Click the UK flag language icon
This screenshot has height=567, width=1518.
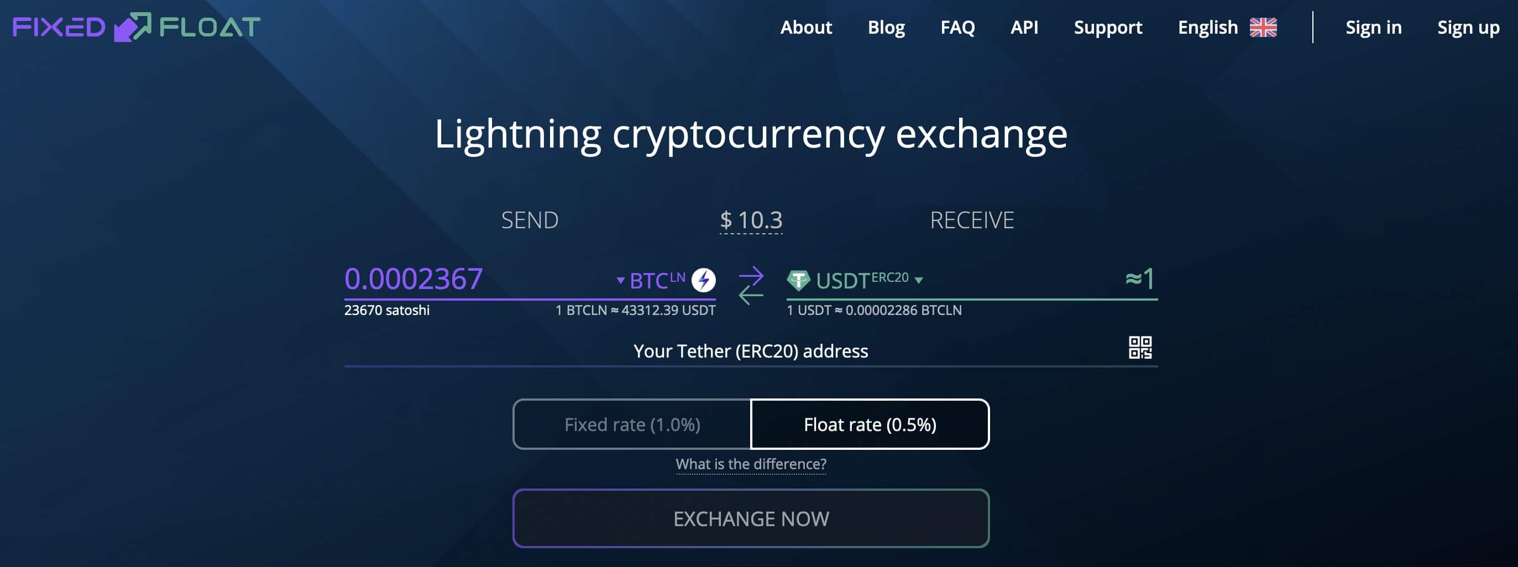coord(1263,28)
